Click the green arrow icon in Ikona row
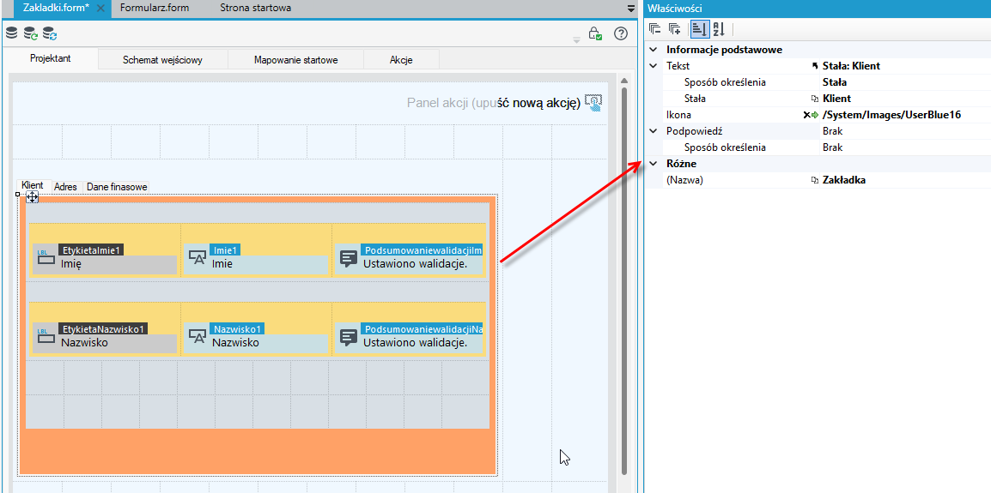 pyautogui.click(x=815, y=115)
